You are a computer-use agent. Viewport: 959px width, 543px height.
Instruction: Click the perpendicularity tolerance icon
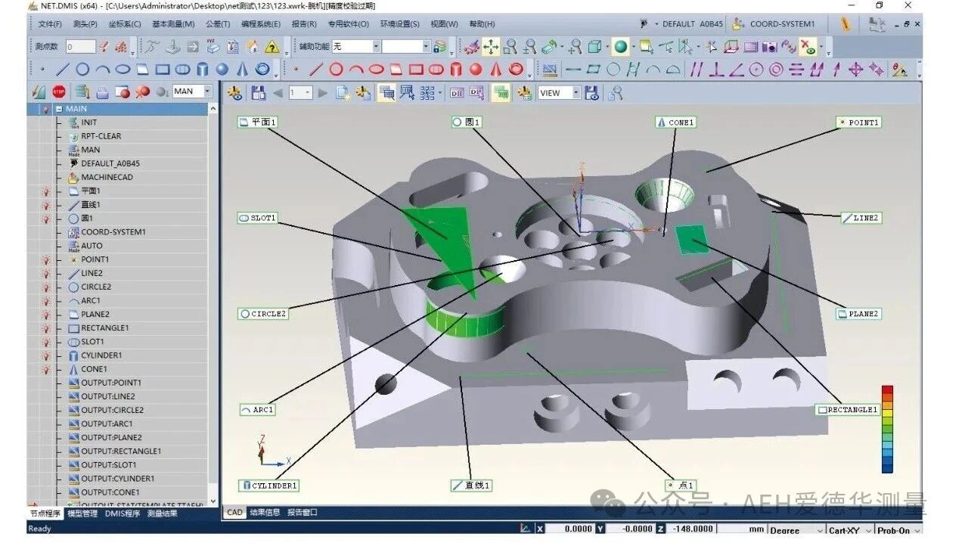click(715, 70)
